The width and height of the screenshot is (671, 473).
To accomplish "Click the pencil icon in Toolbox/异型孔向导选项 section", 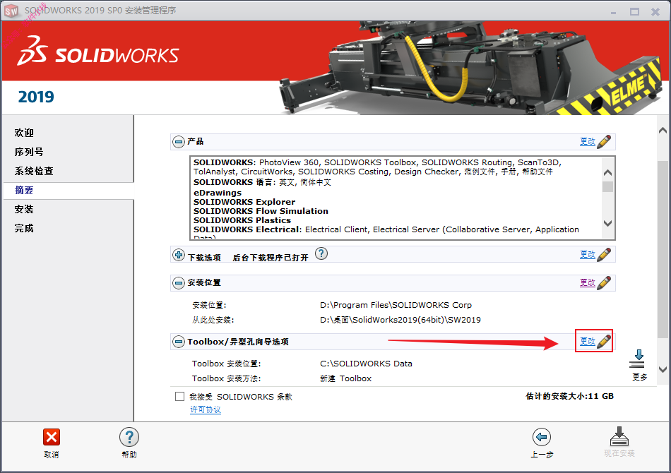I will [604, 341].
